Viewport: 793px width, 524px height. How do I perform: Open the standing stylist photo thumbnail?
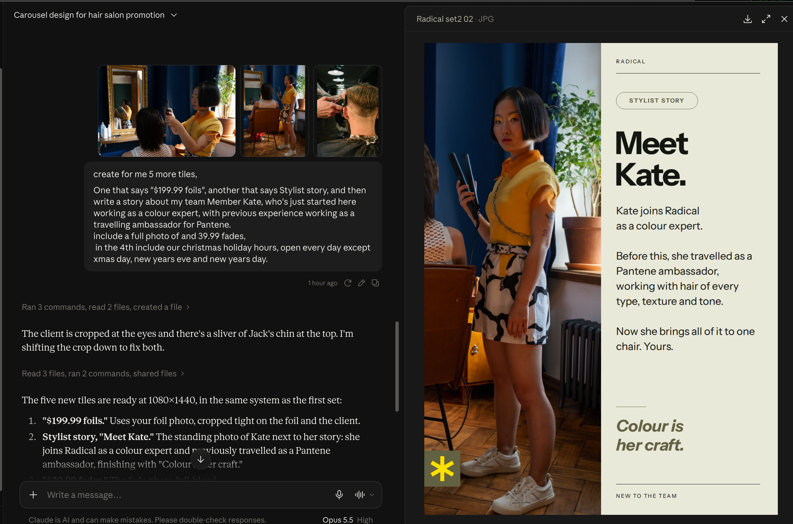pos(274,111)
